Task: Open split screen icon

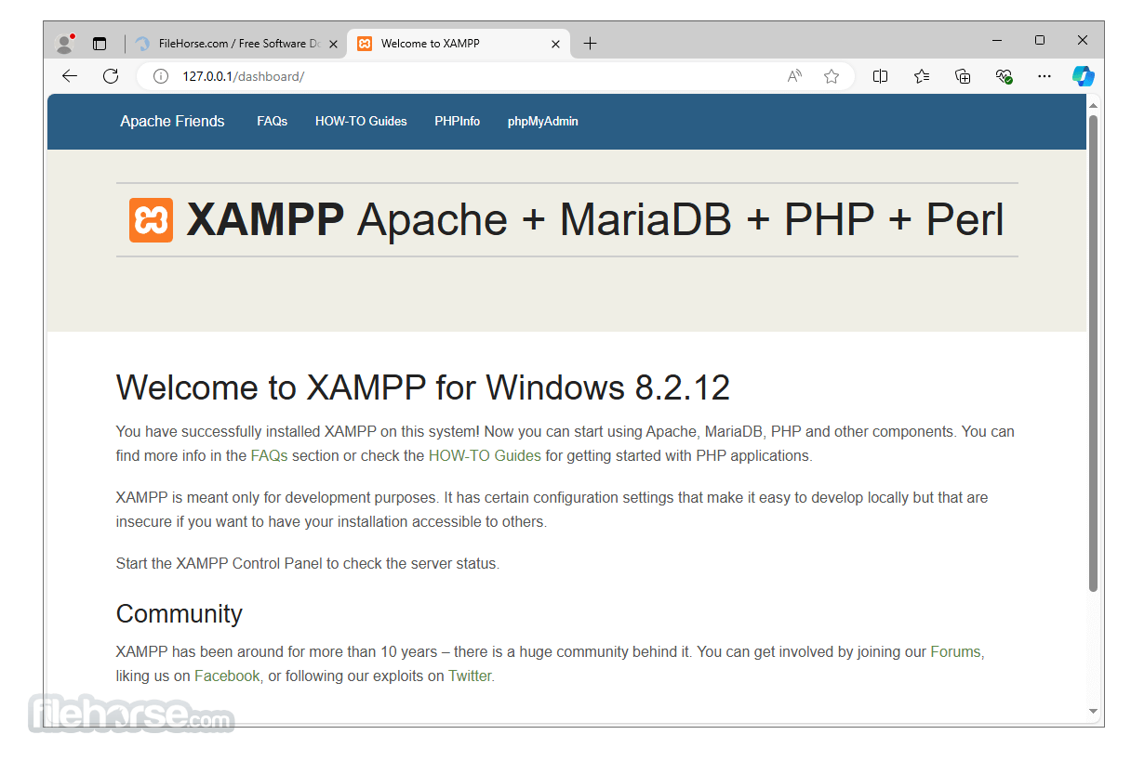Action: 880,76
